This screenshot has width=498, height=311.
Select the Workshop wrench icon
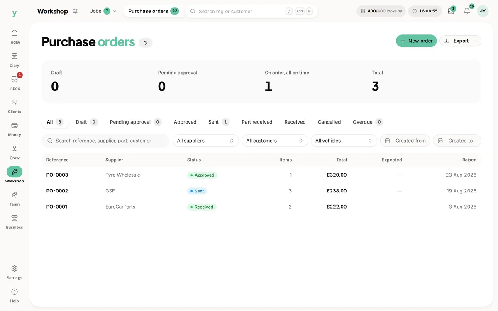pyautogui.click(x=15, y=172)
